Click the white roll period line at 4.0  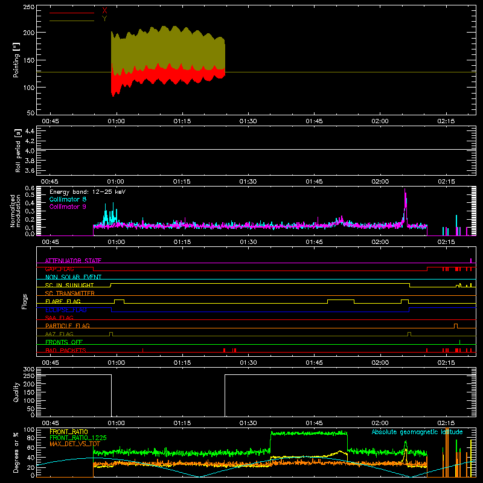pos(256,150)
